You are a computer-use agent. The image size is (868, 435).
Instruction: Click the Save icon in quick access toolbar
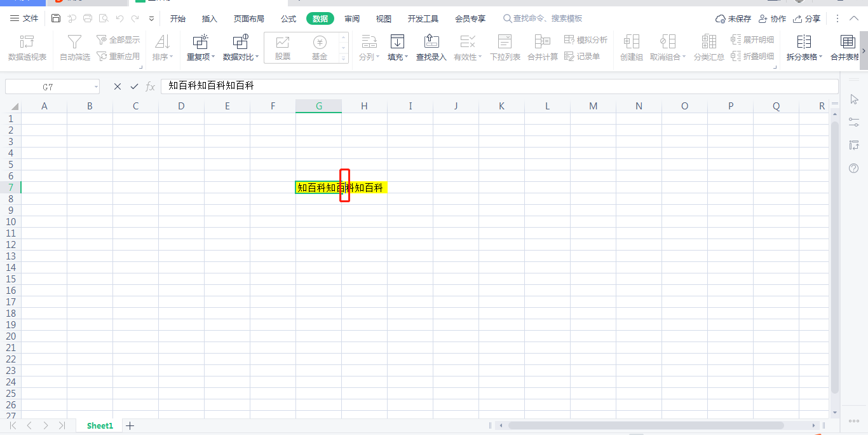(56, 18)
